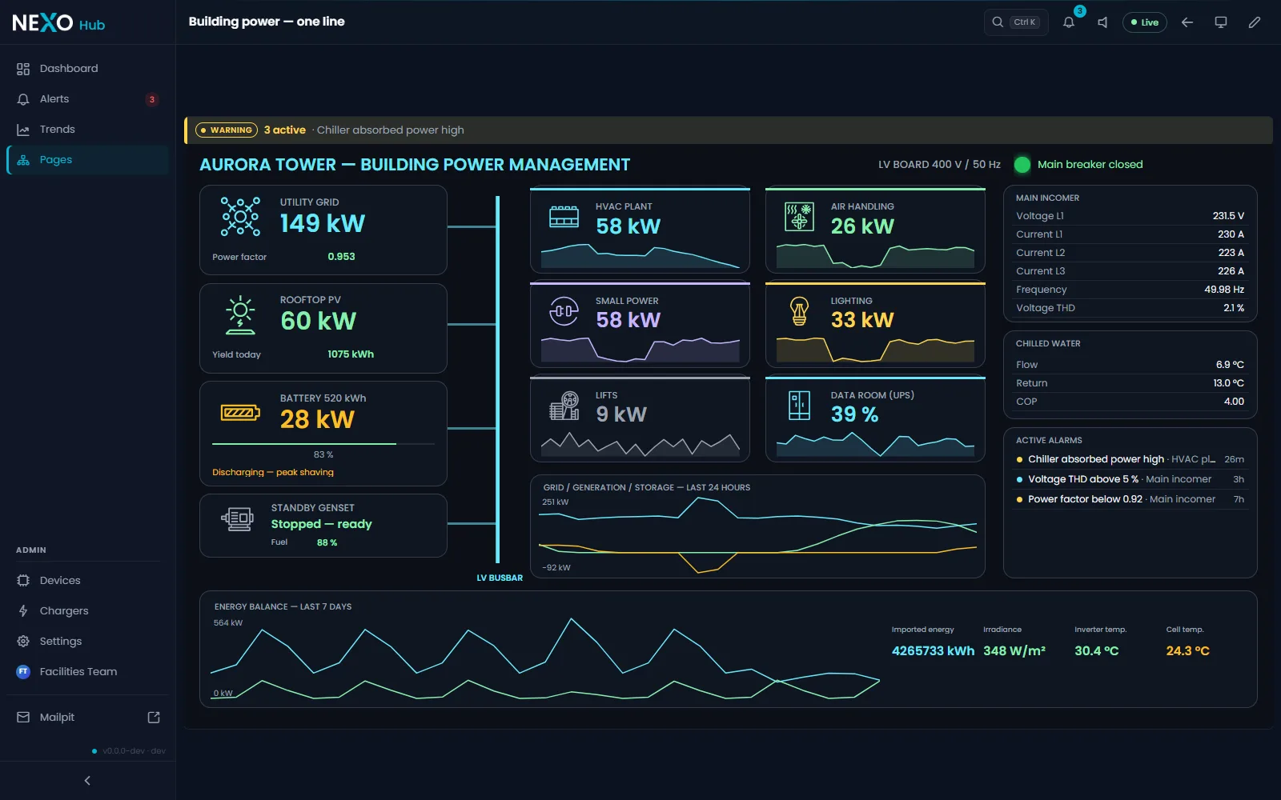Collapse the sidebar with the chevron
The image size is (1281, 800).
[x=87, y=781]
